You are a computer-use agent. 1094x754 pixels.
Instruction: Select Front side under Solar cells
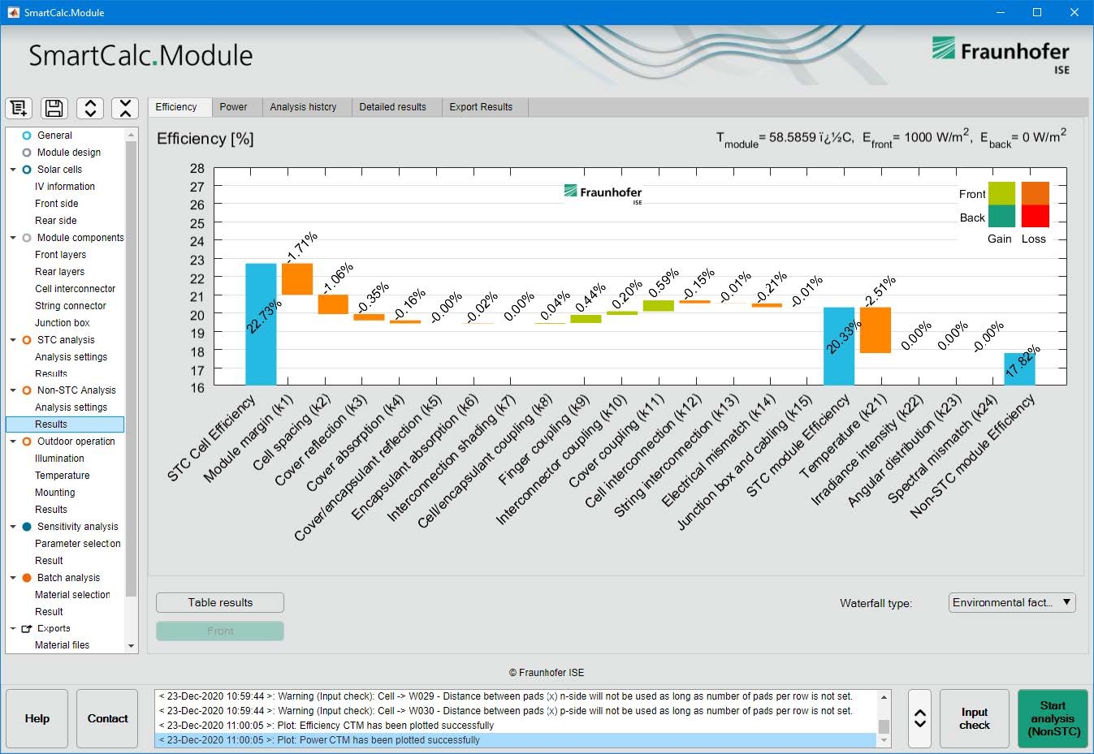[57, 204]
